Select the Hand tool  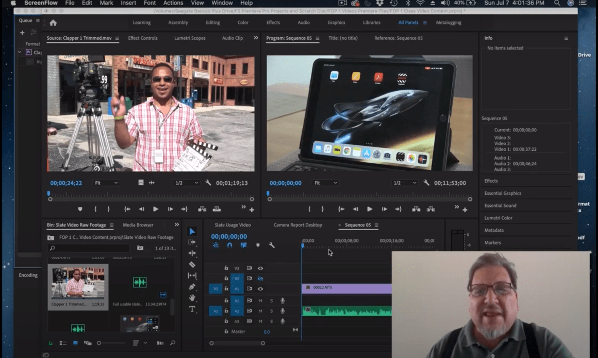[192, 298]
